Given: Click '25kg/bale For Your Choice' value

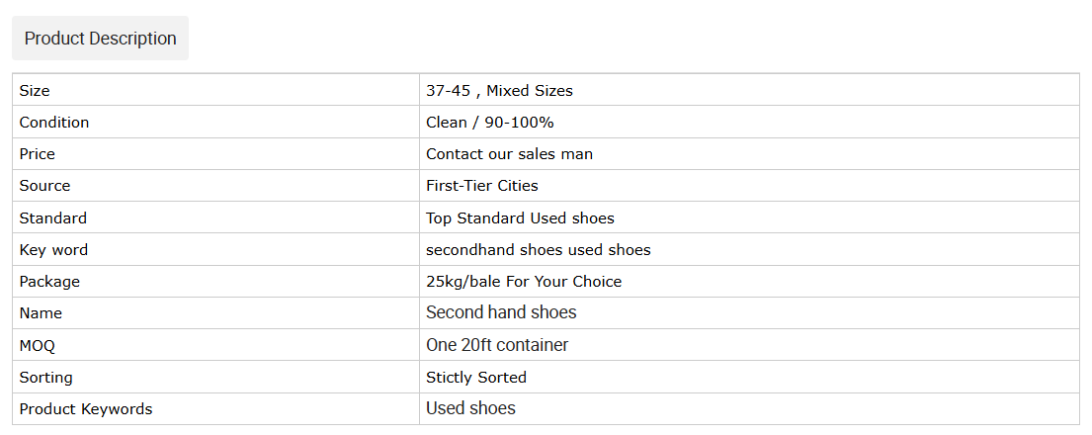Looking at the screenshot, I should pos(524,282).
